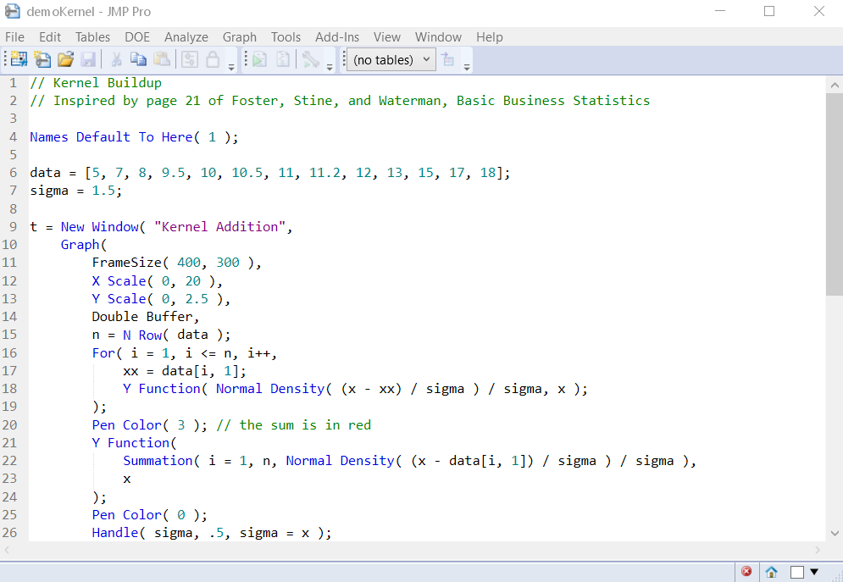Screen dimensions: 843x582
Task: Click line number 20 in the editor
Action: click(9, 424)
